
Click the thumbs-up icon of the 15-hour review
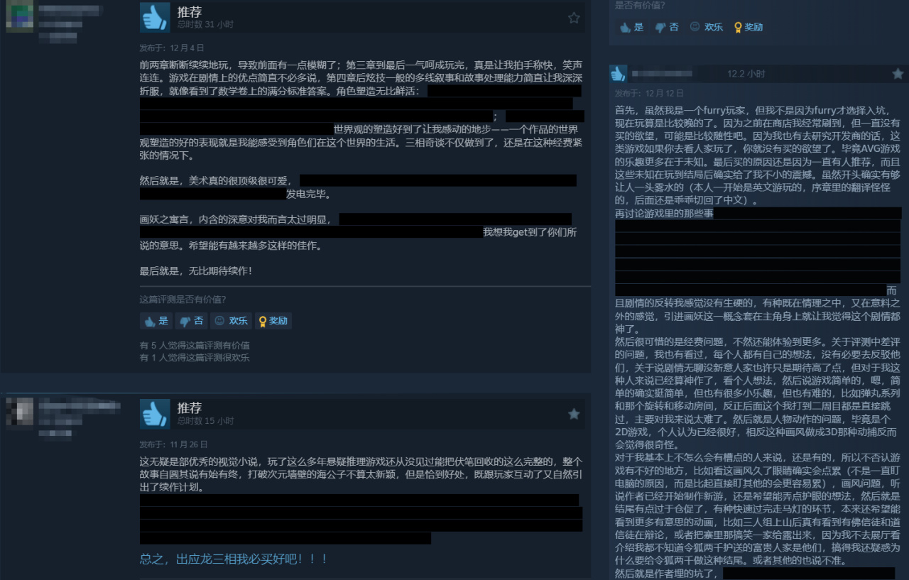pos(155,413)
